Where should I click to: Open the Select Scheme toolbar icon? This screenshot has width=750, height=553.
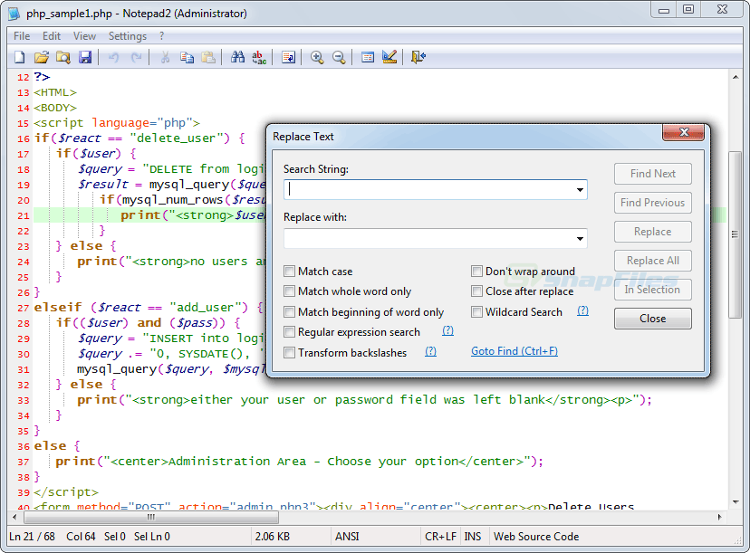coord(368,57)
